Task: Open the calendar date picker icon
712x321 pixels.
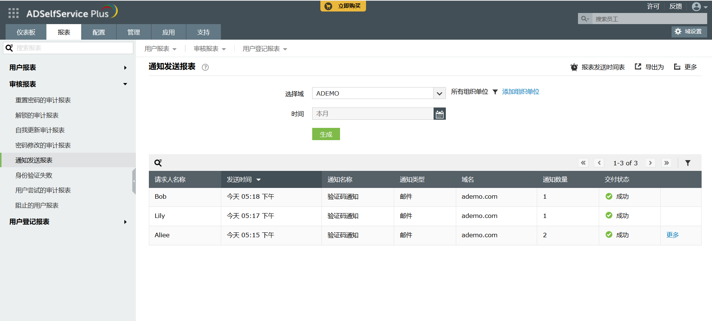Action: [440, 114]
